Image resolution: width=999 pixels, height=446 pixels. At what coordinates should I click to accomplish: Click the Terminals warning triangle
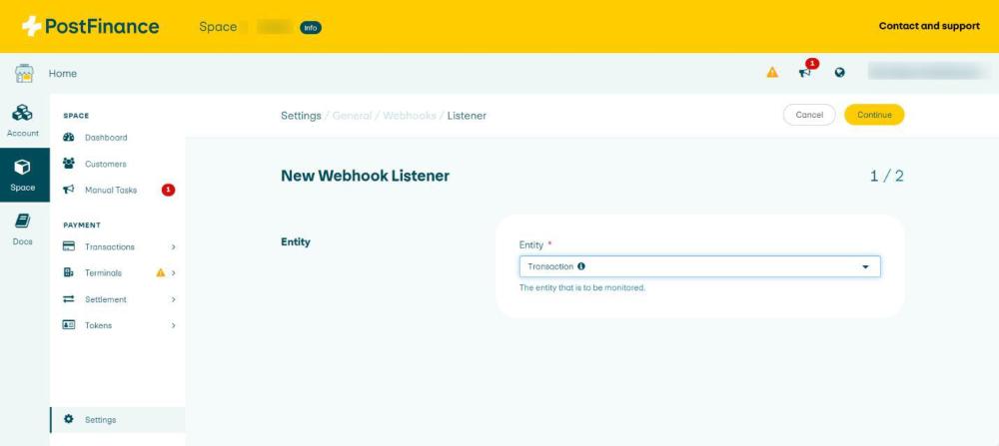(161, 272)
